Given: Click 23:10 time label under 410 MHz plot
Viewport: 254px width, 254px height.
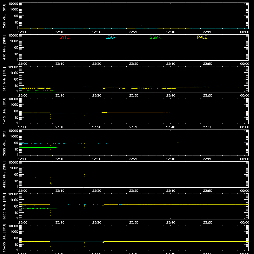Looking at the screenshot, I should tap(60, 64).
